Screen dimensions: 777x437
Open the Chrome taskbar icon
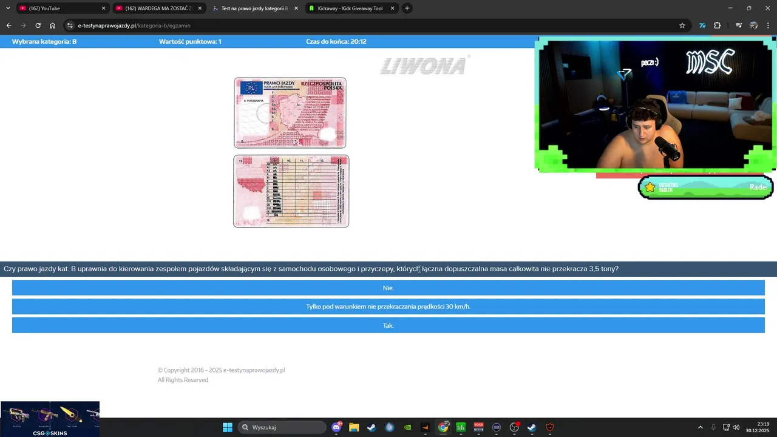point(443,427)
